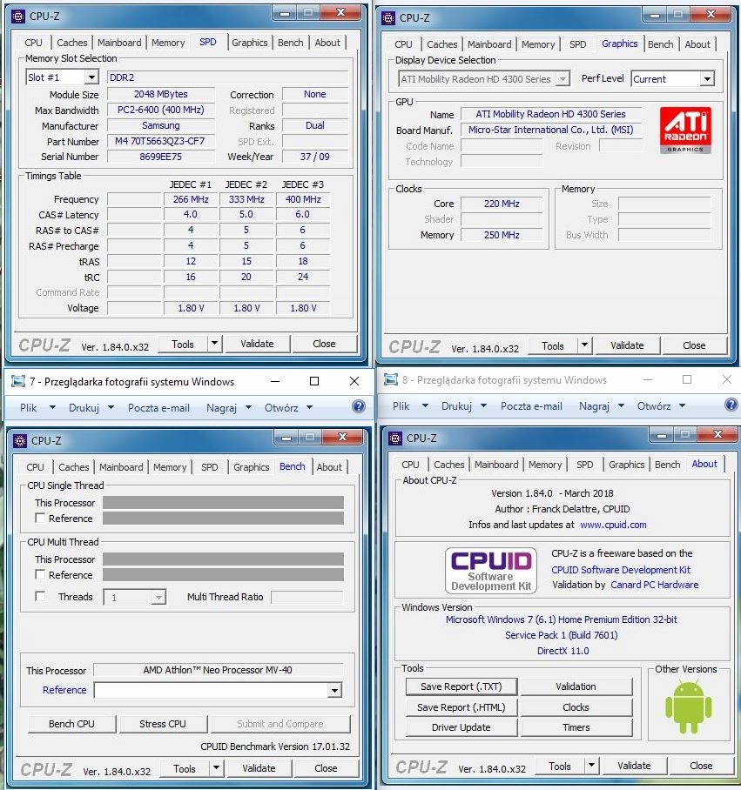
Task: Click Part Number field M4 70T5663QZ3-CF7
Action: (x=160, y=141)
